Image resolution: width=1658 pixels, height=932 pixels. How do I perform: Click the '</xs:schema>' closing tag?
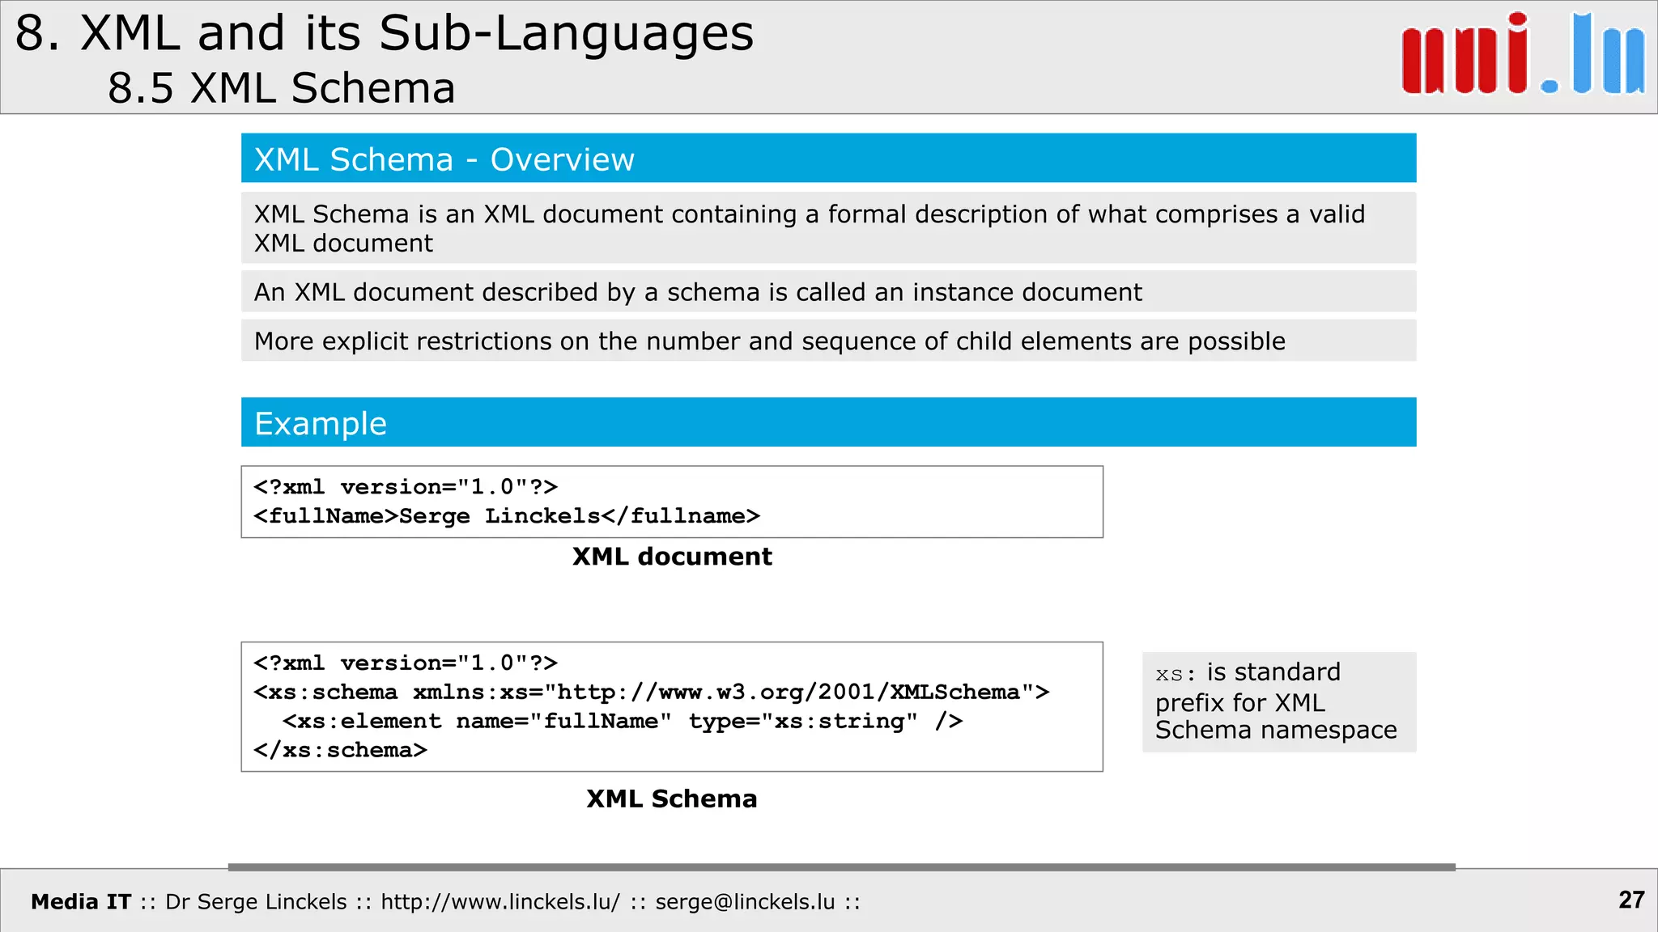(x=340, y=751)
